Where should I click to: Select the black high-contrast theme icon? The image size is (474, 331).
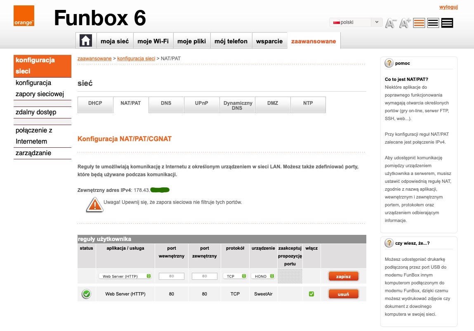pyautogui.click(x=447, y=23)
